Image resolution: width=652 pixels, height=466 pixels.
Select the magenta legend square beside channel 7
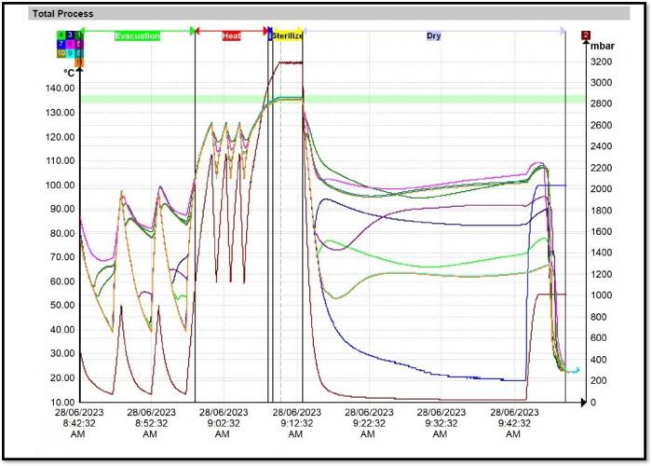pyautogui.click(x=70, y=44)
